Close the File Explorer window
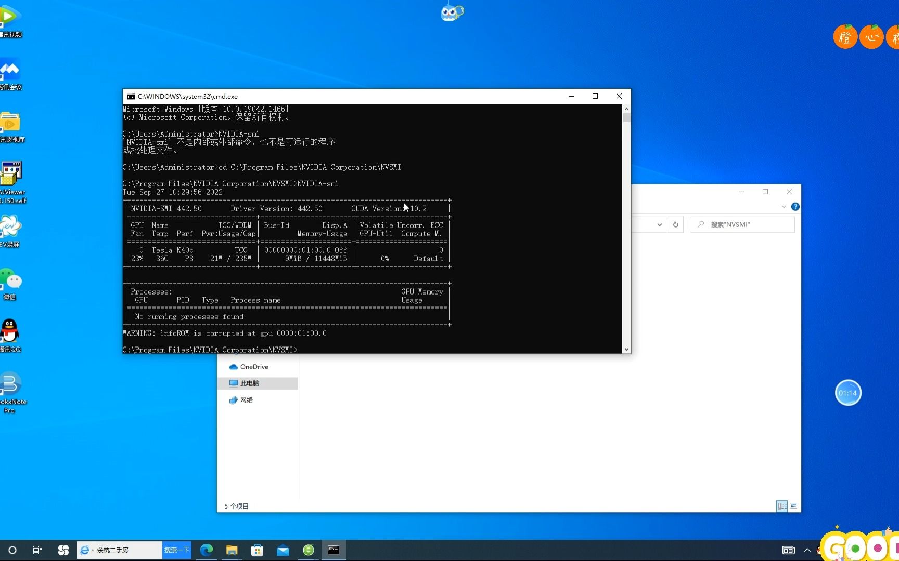The image size is (899, 561). 789,192
